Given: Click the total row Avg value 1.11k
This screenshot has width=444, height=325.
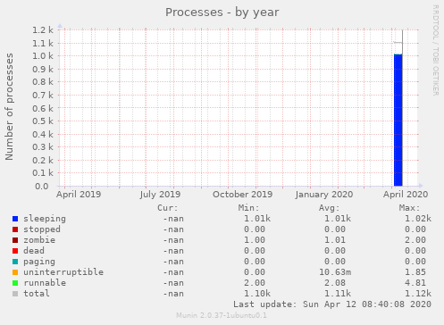Looking at the screenshot, I should click(338, 294).
